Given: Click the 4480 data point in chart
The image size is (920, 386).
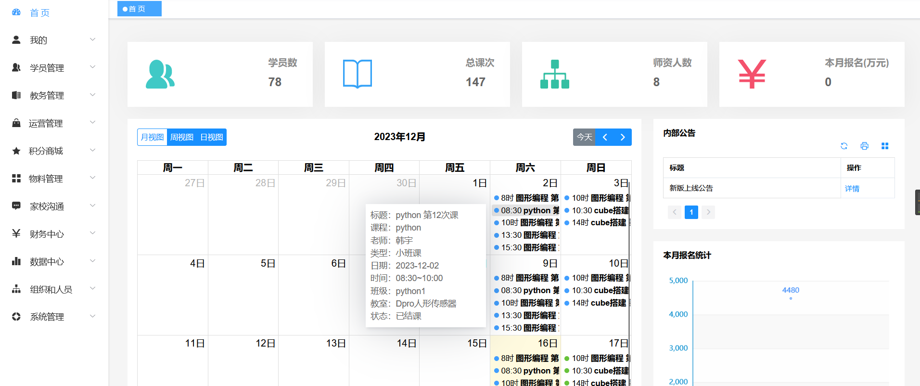Looking at the screenshot, I should [x=791, y=298].
